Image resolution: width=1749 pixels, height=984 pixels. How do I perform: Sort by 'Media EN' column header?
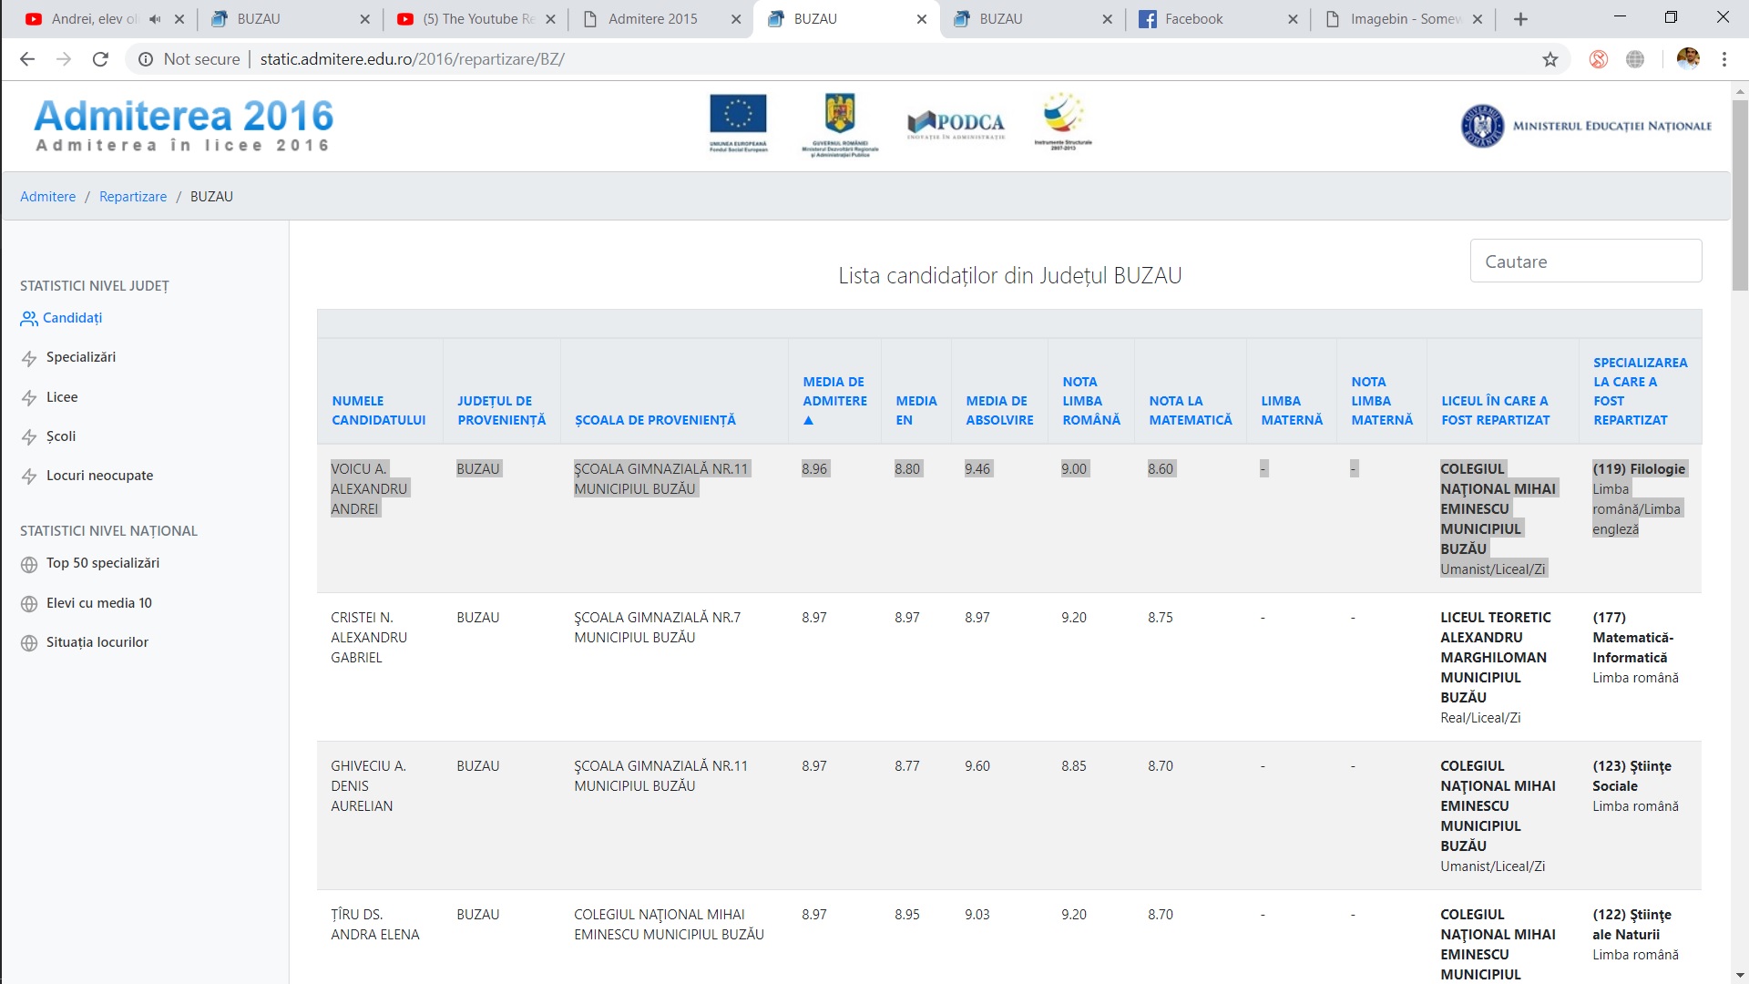pyautogui.click(x=915, y=410)
